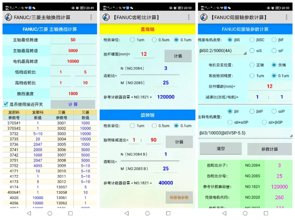This screenshot has width=295, height=221.
Task: Choose αiI+αiSP spindle motor type
Action: pyautogui.click(x=230, y=122)
